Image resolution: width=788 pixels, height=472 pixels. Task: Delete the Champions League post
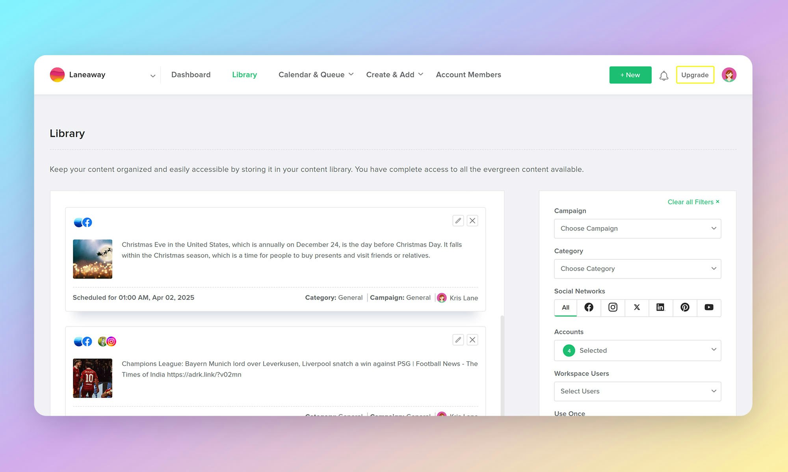472,340
